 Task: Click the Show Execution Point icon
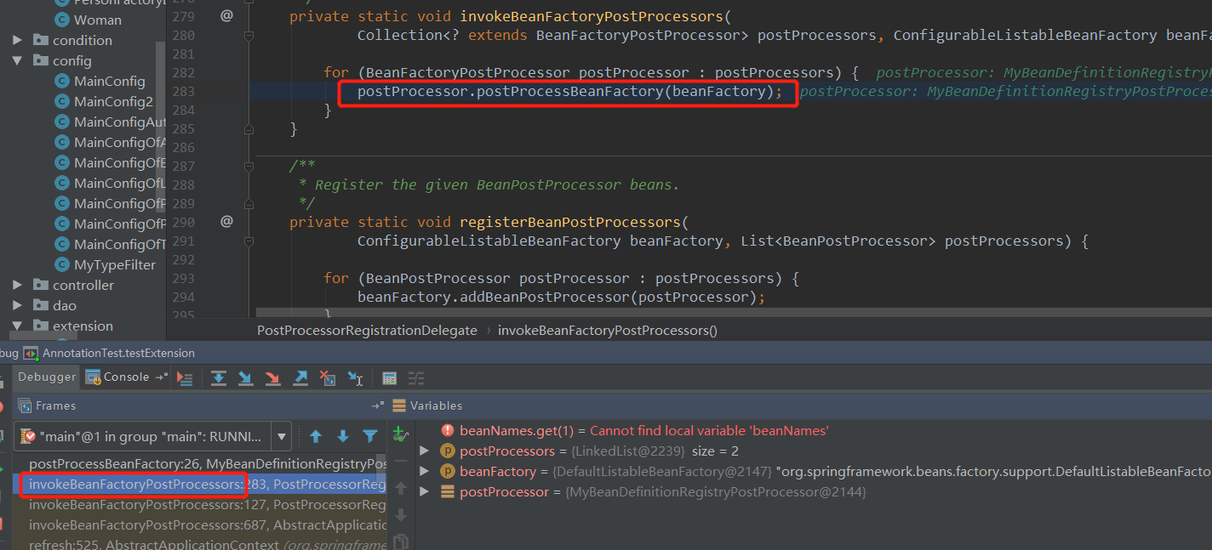coord(186,377)
